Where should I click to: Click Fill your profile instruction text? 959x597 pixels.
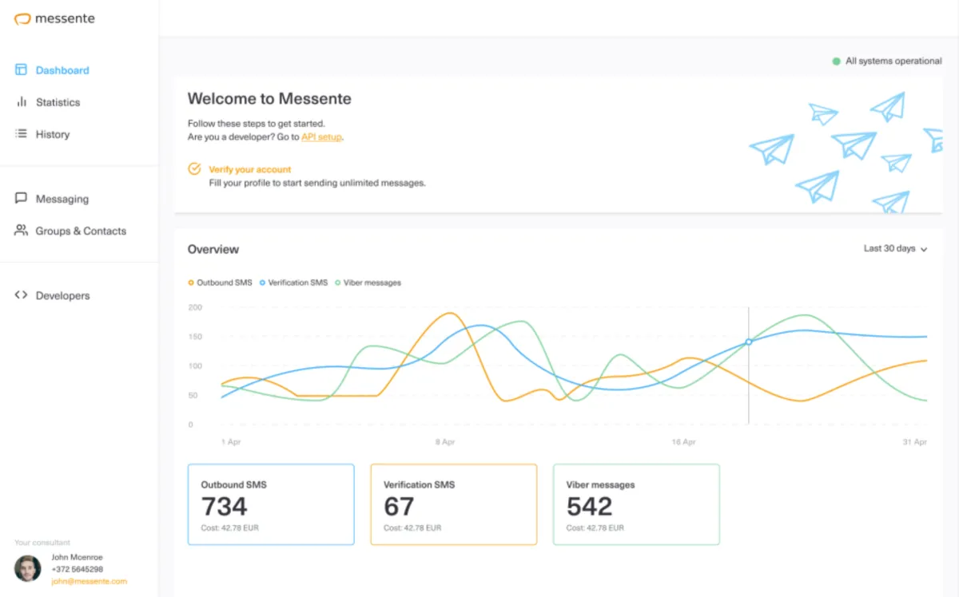pyautogui.click(x=317, y=183)
